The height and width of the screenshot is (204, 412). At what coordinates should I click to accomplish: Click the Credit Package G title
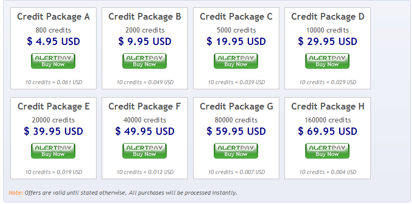(236, 107)
